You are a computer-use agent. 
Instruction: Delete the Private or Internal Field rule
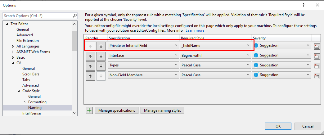coord(317,46)
